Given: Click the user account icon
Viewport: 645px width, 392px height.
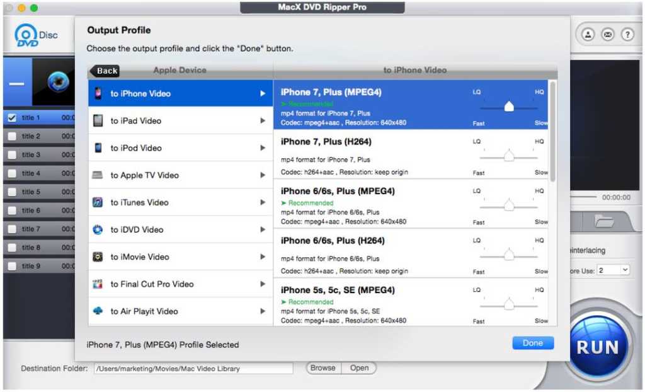Looking at the screenshot, I should pyautogui.click(x=586, y=35).
